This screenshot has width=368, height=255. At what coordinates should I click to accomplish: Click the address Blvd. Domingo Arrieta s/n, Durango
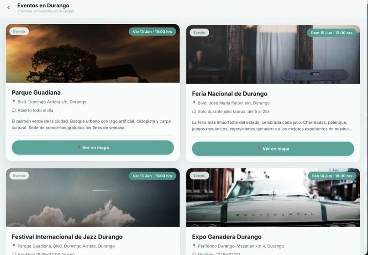coord(52,101)
